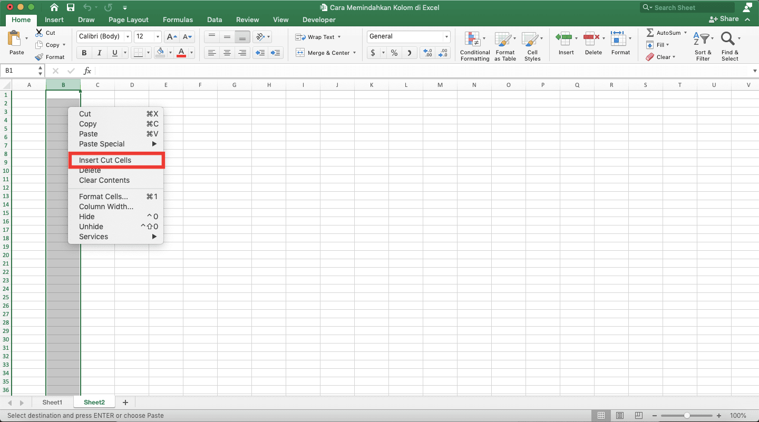Center text horizontally
The image size is (759, 422).
[227, 53]
